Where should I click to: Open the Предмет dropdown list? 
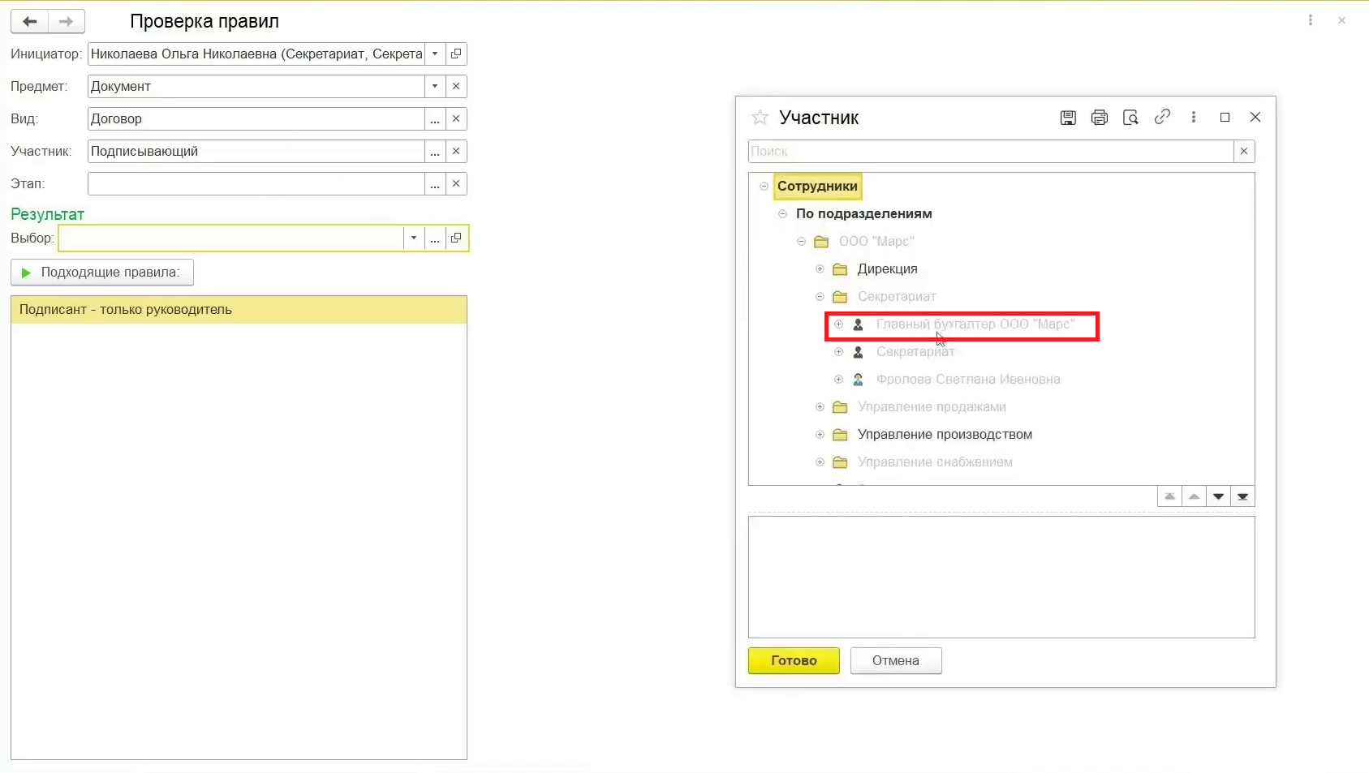pos(435,87)
